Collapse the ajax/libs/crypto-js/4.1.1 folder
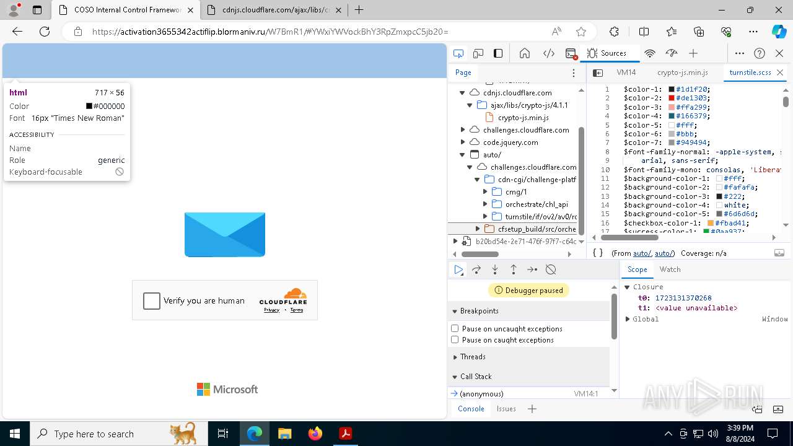Viewport: 793px width, 446px height. coord(470,105)
